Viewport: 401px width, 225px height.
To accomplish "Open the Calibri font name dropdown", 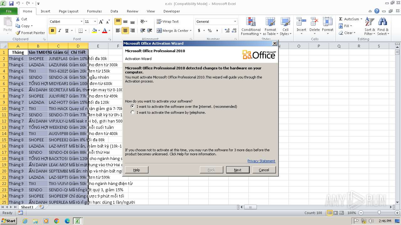I will (x=81, y=22).
